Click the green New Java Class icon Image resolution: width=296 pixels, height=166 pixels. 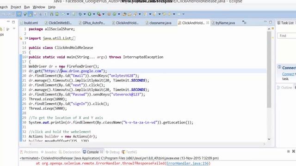pyautogui.click(x=114, y=14)
